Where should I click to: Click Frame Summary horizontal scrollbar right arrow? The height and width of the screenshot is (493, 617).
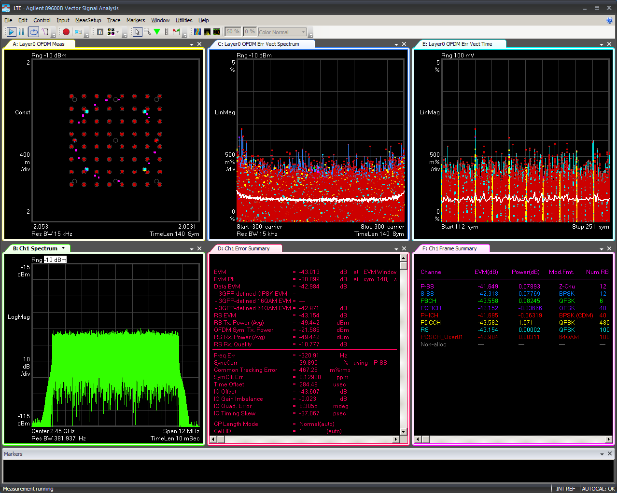coord(608,439)
